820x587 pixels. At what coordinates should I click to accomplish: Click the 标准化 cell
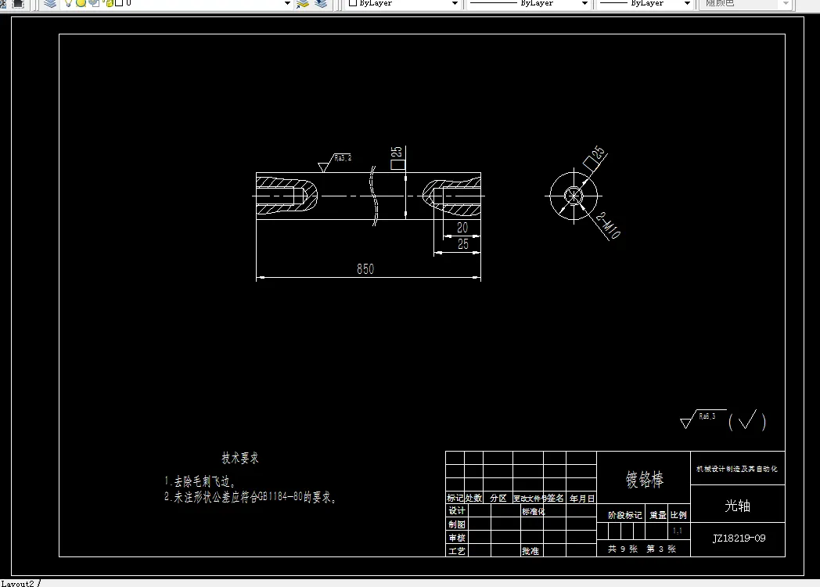coord(534,512)
